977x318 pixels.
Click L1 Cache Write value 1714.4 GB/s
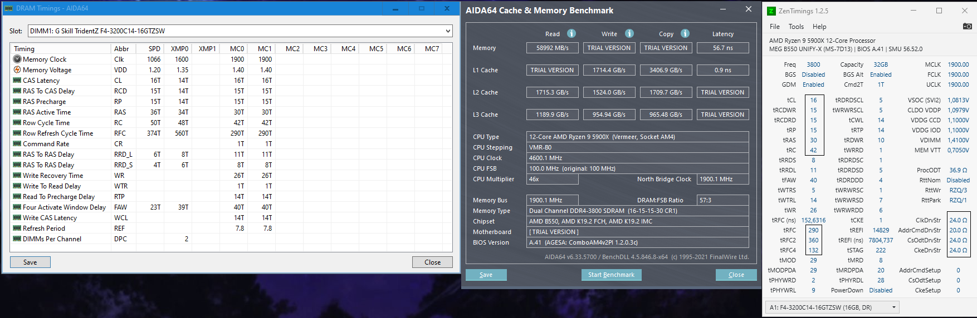point(609,70)
